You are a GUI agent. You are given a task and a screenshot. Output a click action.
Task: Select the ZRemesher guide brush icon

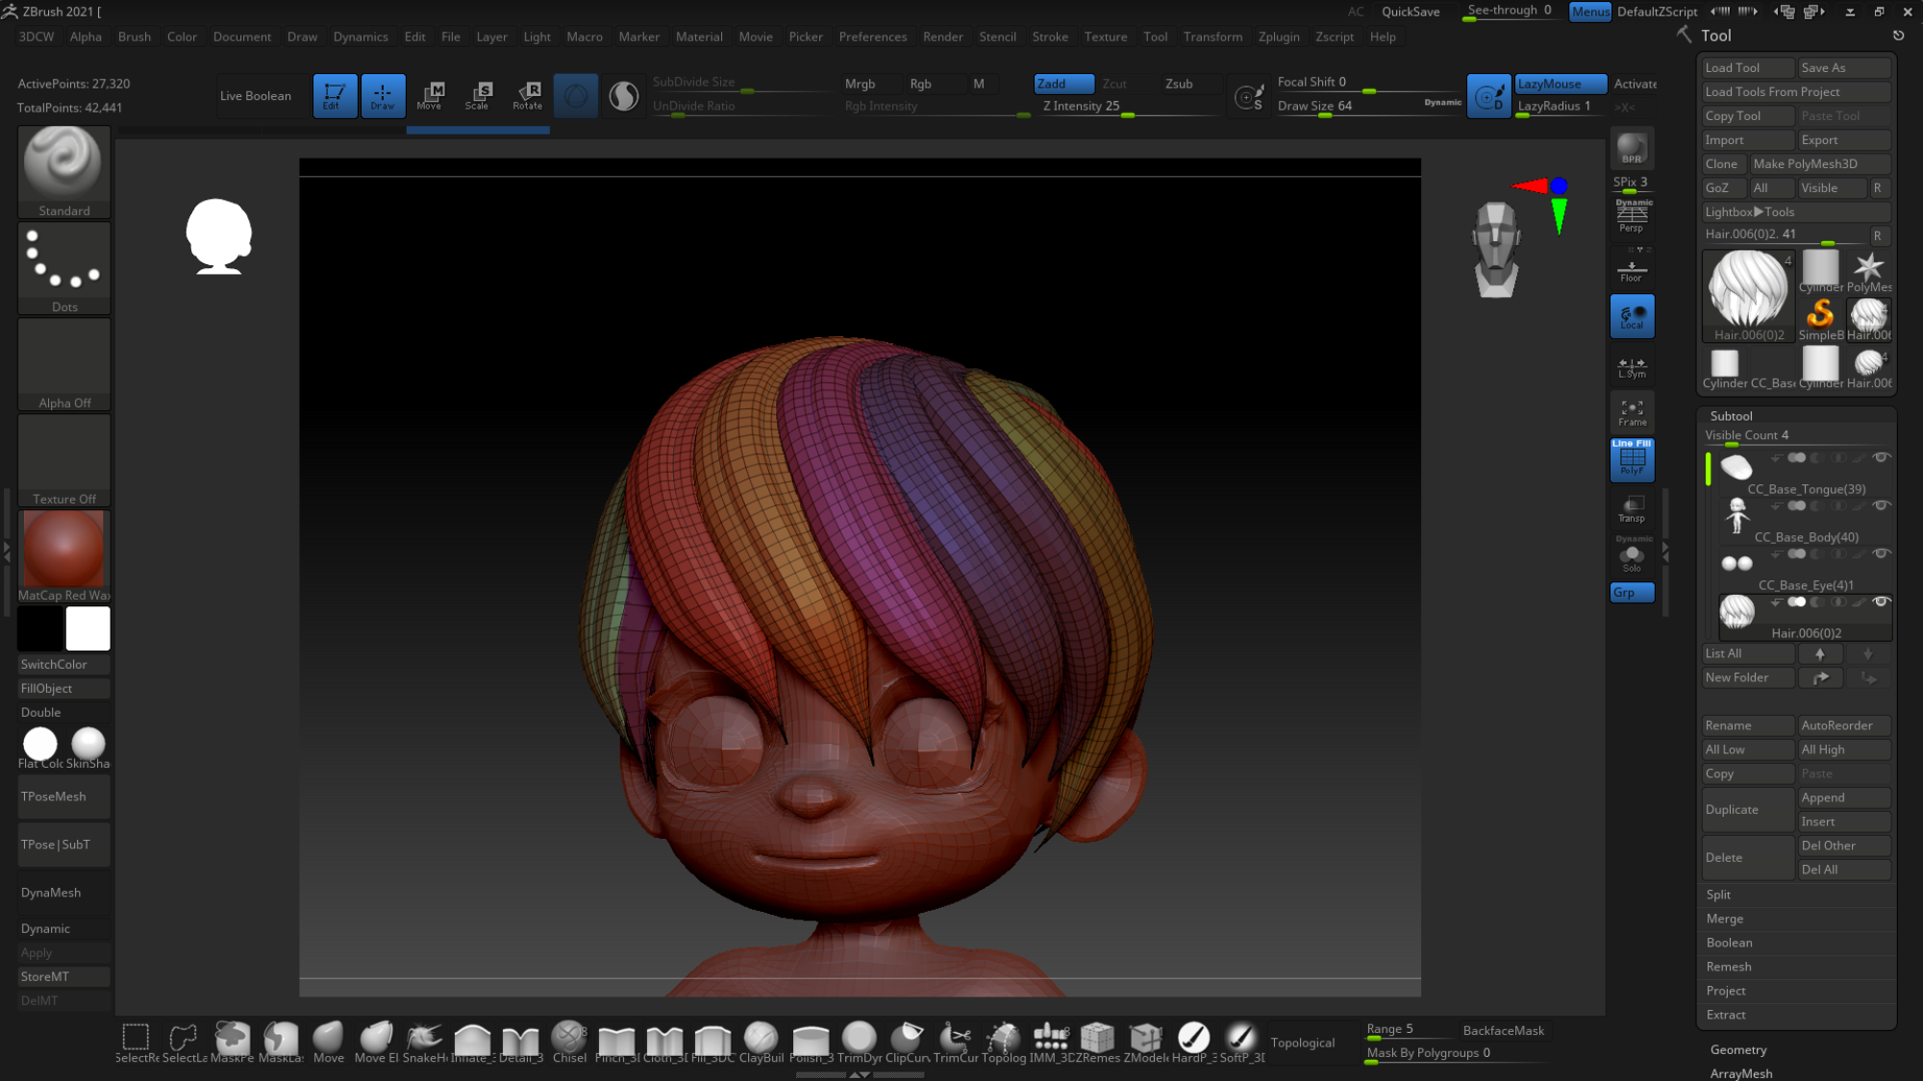(x=1097, y=1042)
